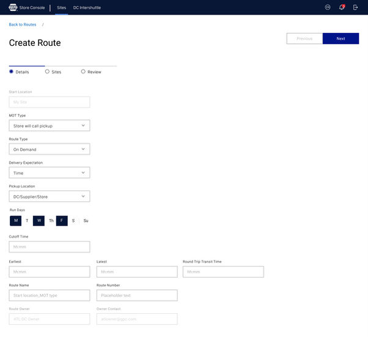368x337 pixels.
Task: Click the Next button
Action: click(x=340, y=39)
